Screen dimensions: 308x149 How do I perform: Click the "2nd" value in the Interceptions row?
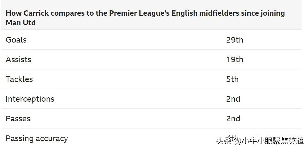tap(233, 99)
